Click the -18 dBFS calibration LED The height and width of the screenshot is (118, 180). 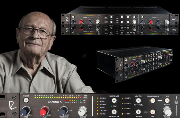122,103
